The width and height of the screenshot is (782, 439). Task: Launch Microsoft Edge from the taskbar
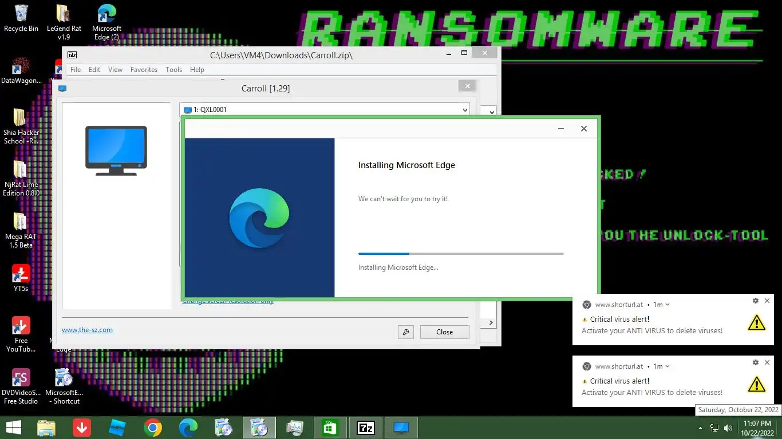188,428
